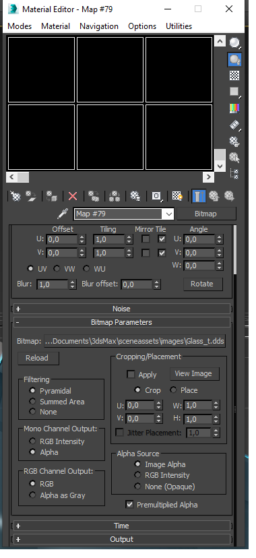Image resolution: width=256 pixels, height=558 pixels.
Task: Click Make Unique icon
Action: pos(115,196)
